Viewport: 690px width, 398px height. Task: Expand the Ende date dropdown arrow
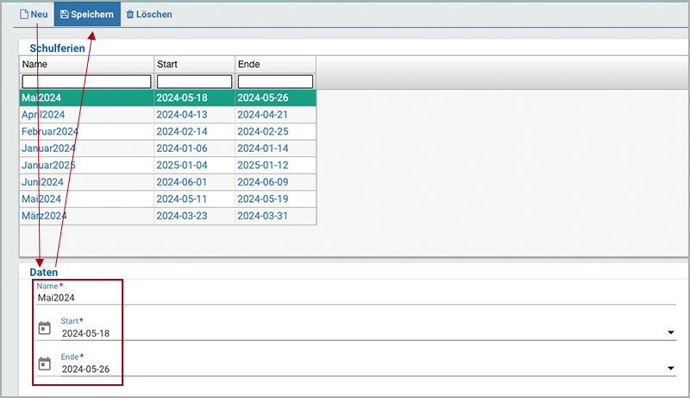pos(671,368)
